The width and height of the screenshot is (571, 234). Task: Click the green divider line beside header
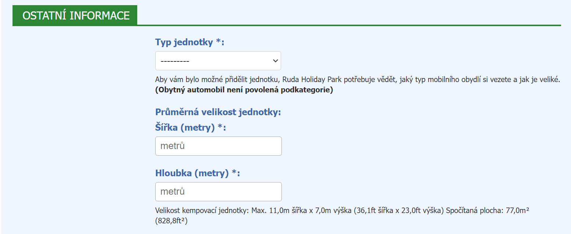(349, 25)
